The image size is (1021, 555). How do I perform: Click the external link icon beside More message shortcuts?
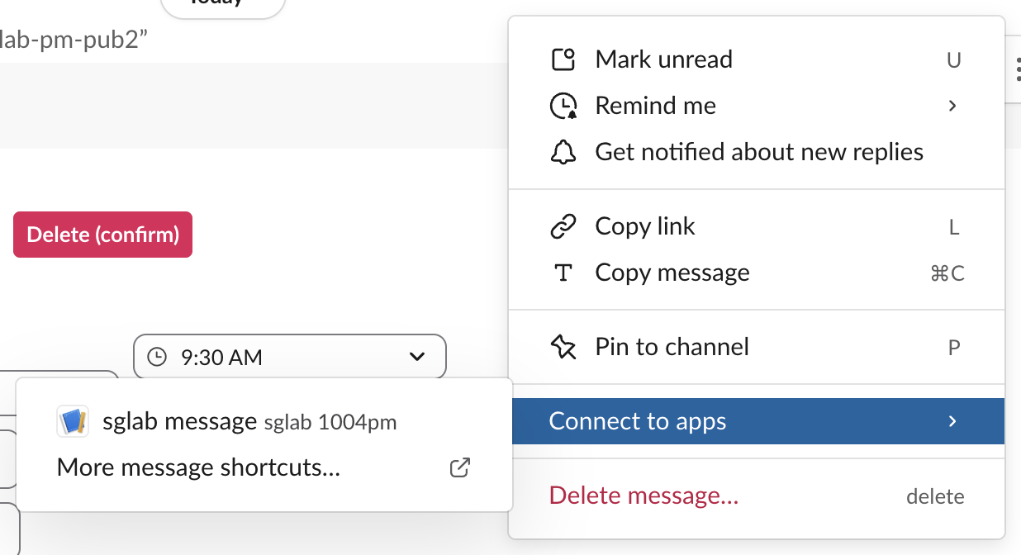459,467
